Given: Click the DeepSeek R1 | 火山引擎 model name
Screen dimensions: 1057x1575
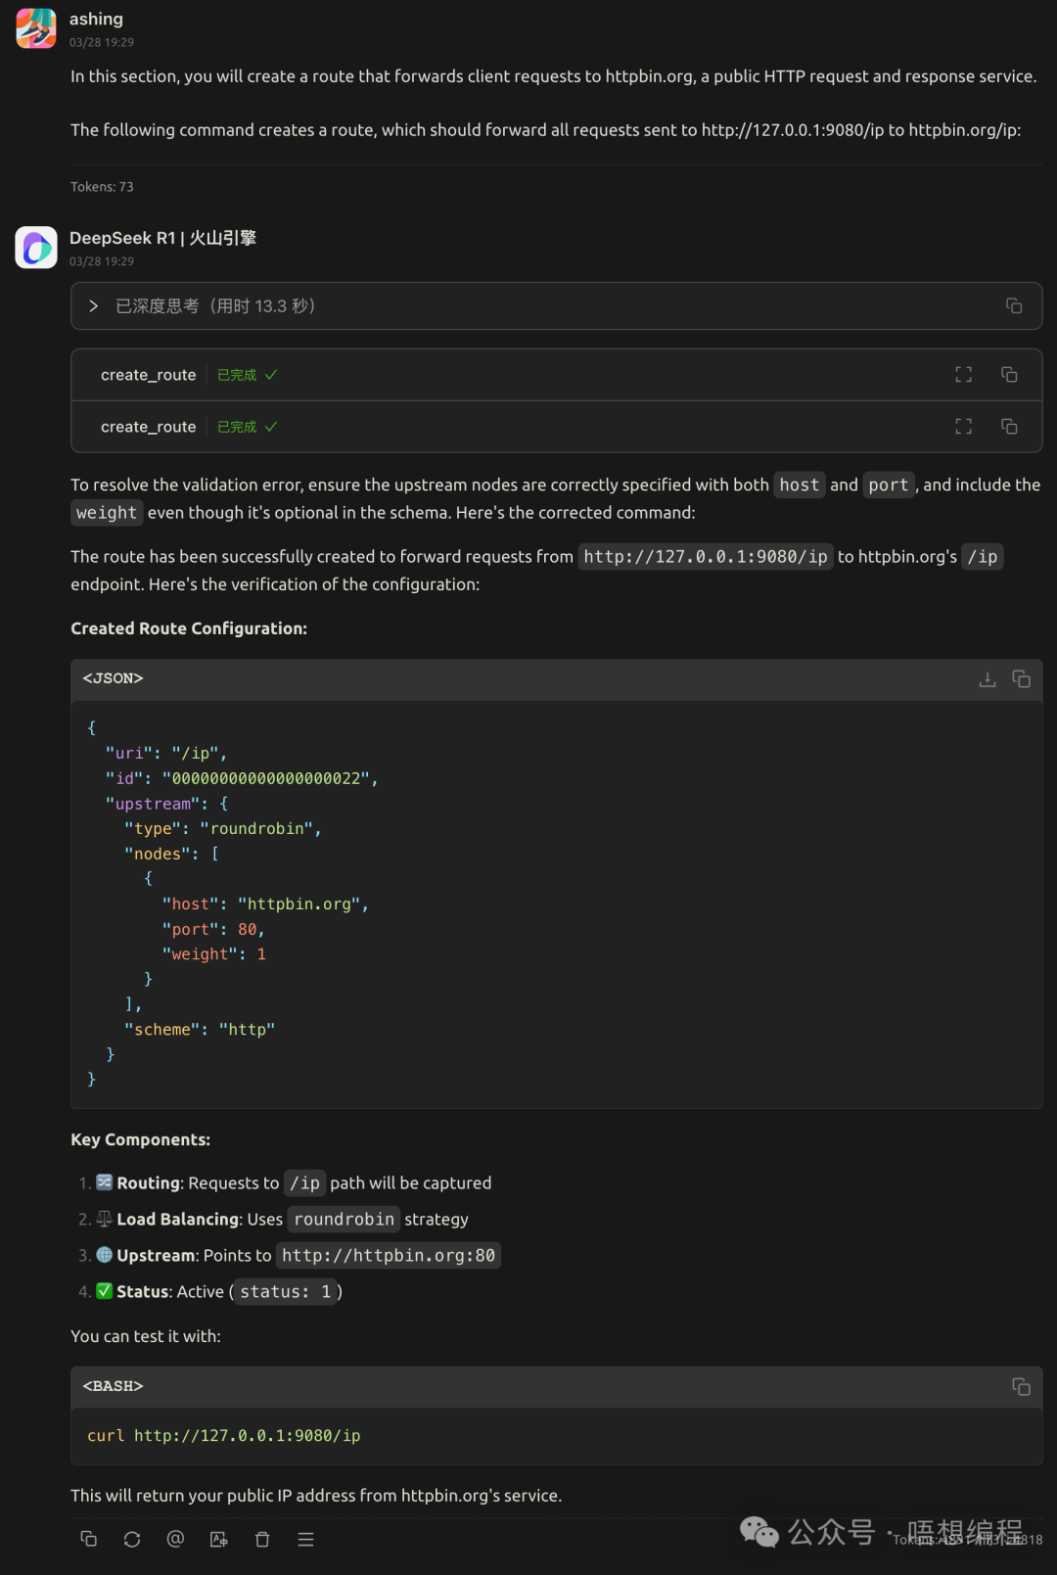Looking at the screenshot, I should [x=162, y=238].
